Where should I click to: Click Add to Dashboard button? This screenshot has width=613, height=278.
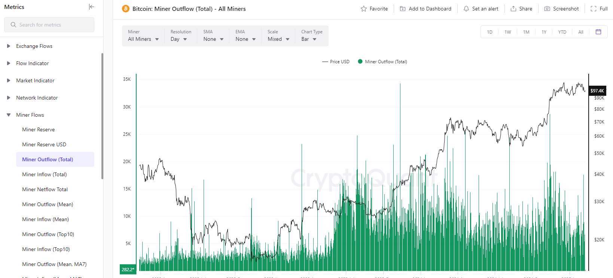pos(426,9)
